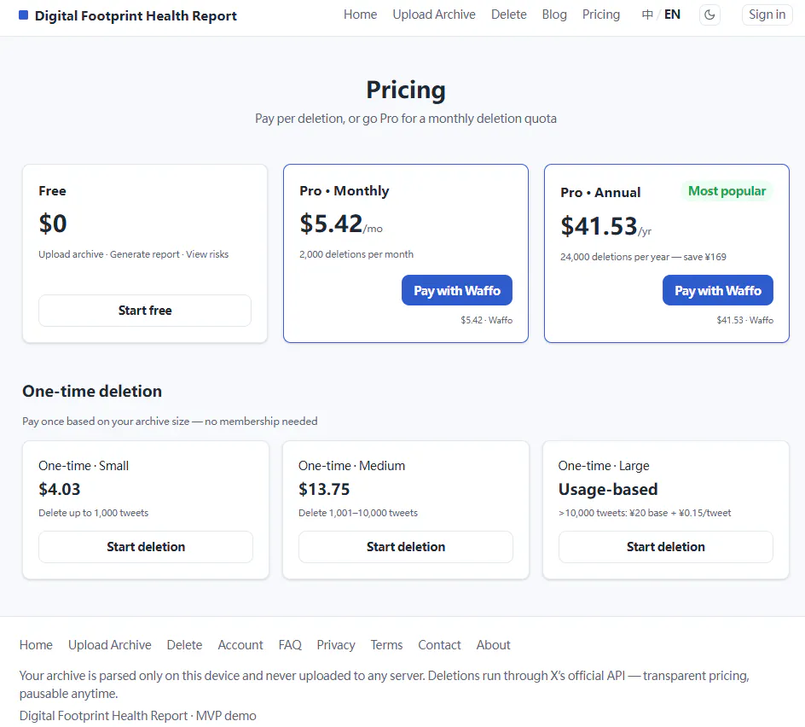Open Delete in the top navigation
This screenshot has height=727, width=805.
pyautogui.click(x=508, y=15)
